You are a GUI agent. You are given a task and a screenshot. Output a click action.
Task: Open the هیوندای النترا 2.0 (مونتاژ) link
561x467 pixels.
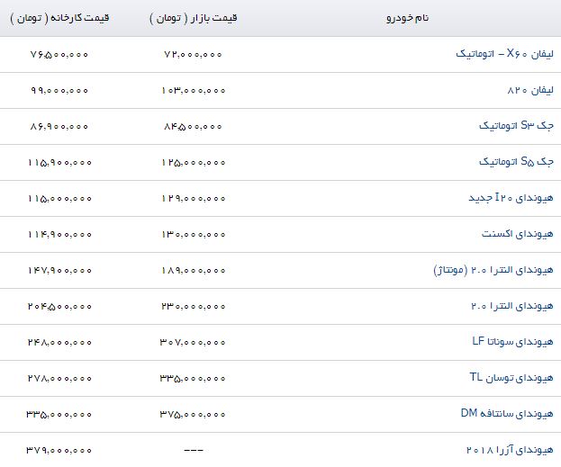pyautogui.click(x=493, y=270)
